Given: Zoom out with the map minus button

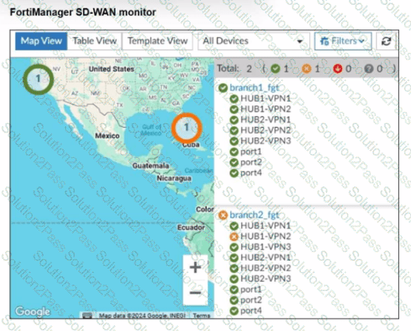Looking at the screenshot, I should click(x=195, y=292).
